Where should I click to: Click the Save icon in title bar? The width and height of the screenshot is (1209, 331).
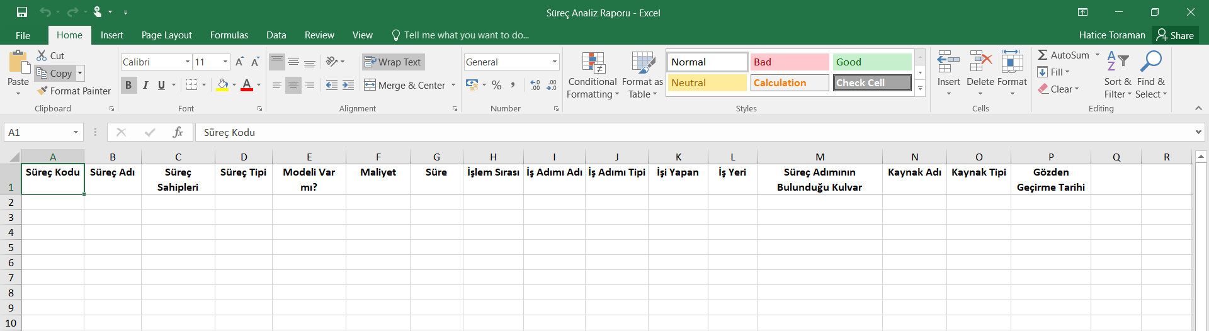pyautogui.click(x=22, y=12)
